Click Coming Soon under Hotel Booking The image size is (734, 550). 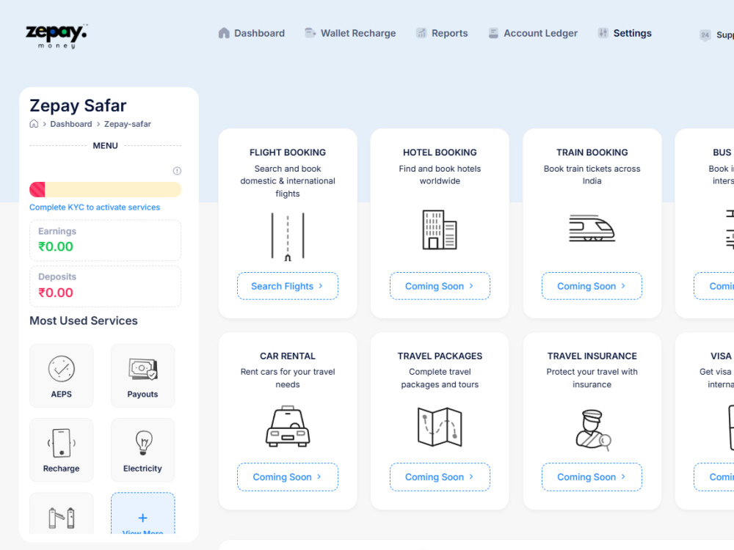click(x=440, y=286)
